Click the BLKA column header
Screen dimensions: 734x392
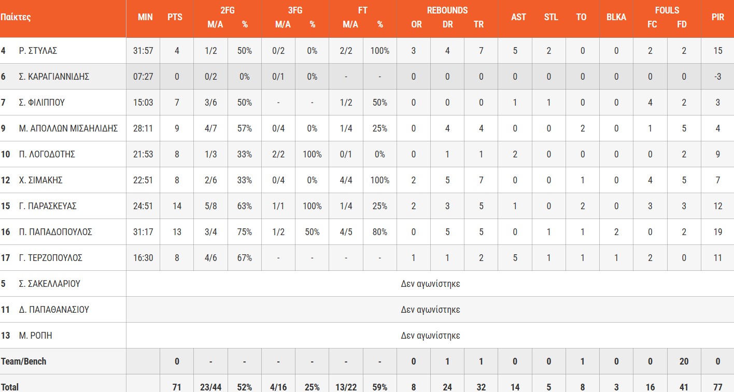click(616, 17)
